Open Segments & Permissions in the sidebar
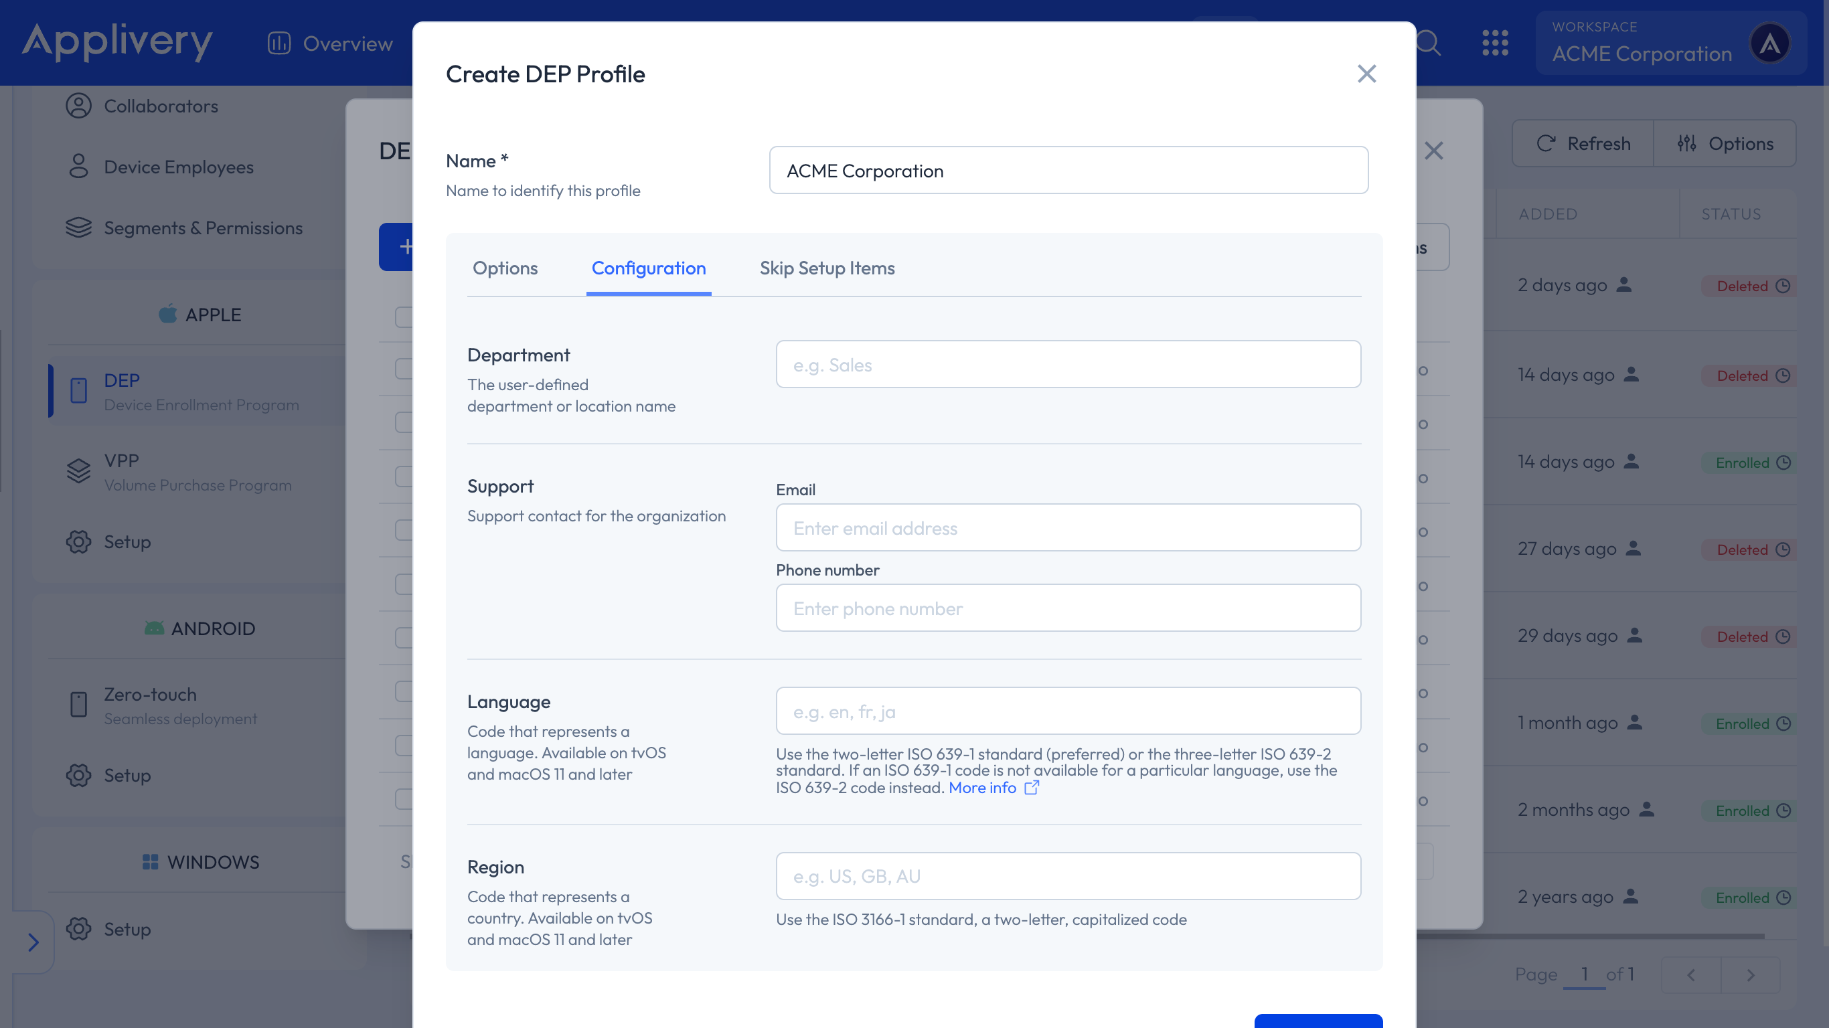 click(x=203, y=228)
